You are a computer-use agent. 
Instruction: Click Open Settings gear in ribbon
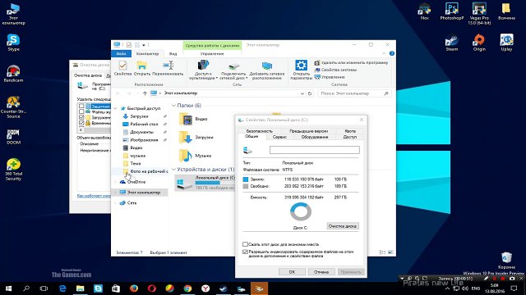pyautogui.click(x=301, y=70)
